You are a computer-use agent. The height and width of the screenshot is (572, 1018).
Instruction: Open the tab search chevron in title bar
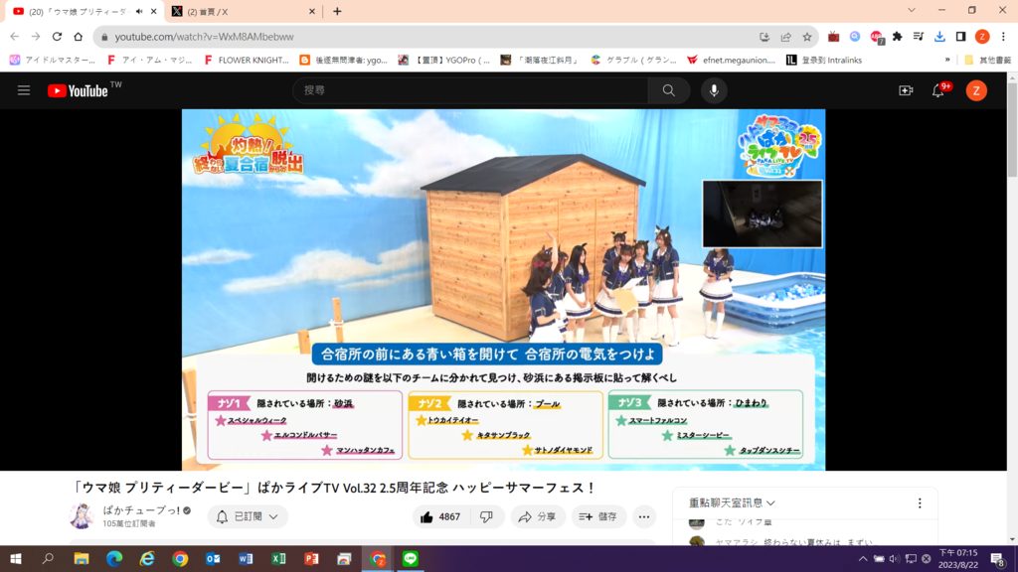912,10
